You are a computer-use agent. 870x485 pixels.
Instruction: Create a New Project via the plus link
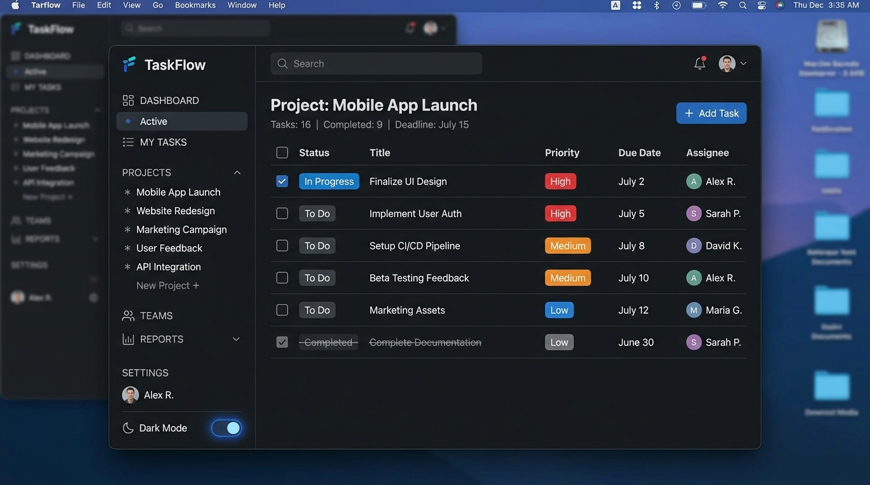[167, 285]
